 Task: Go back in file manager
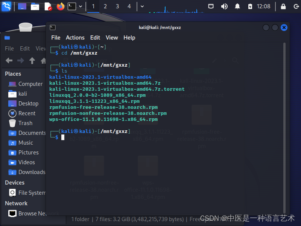click(x=9, y=61)
